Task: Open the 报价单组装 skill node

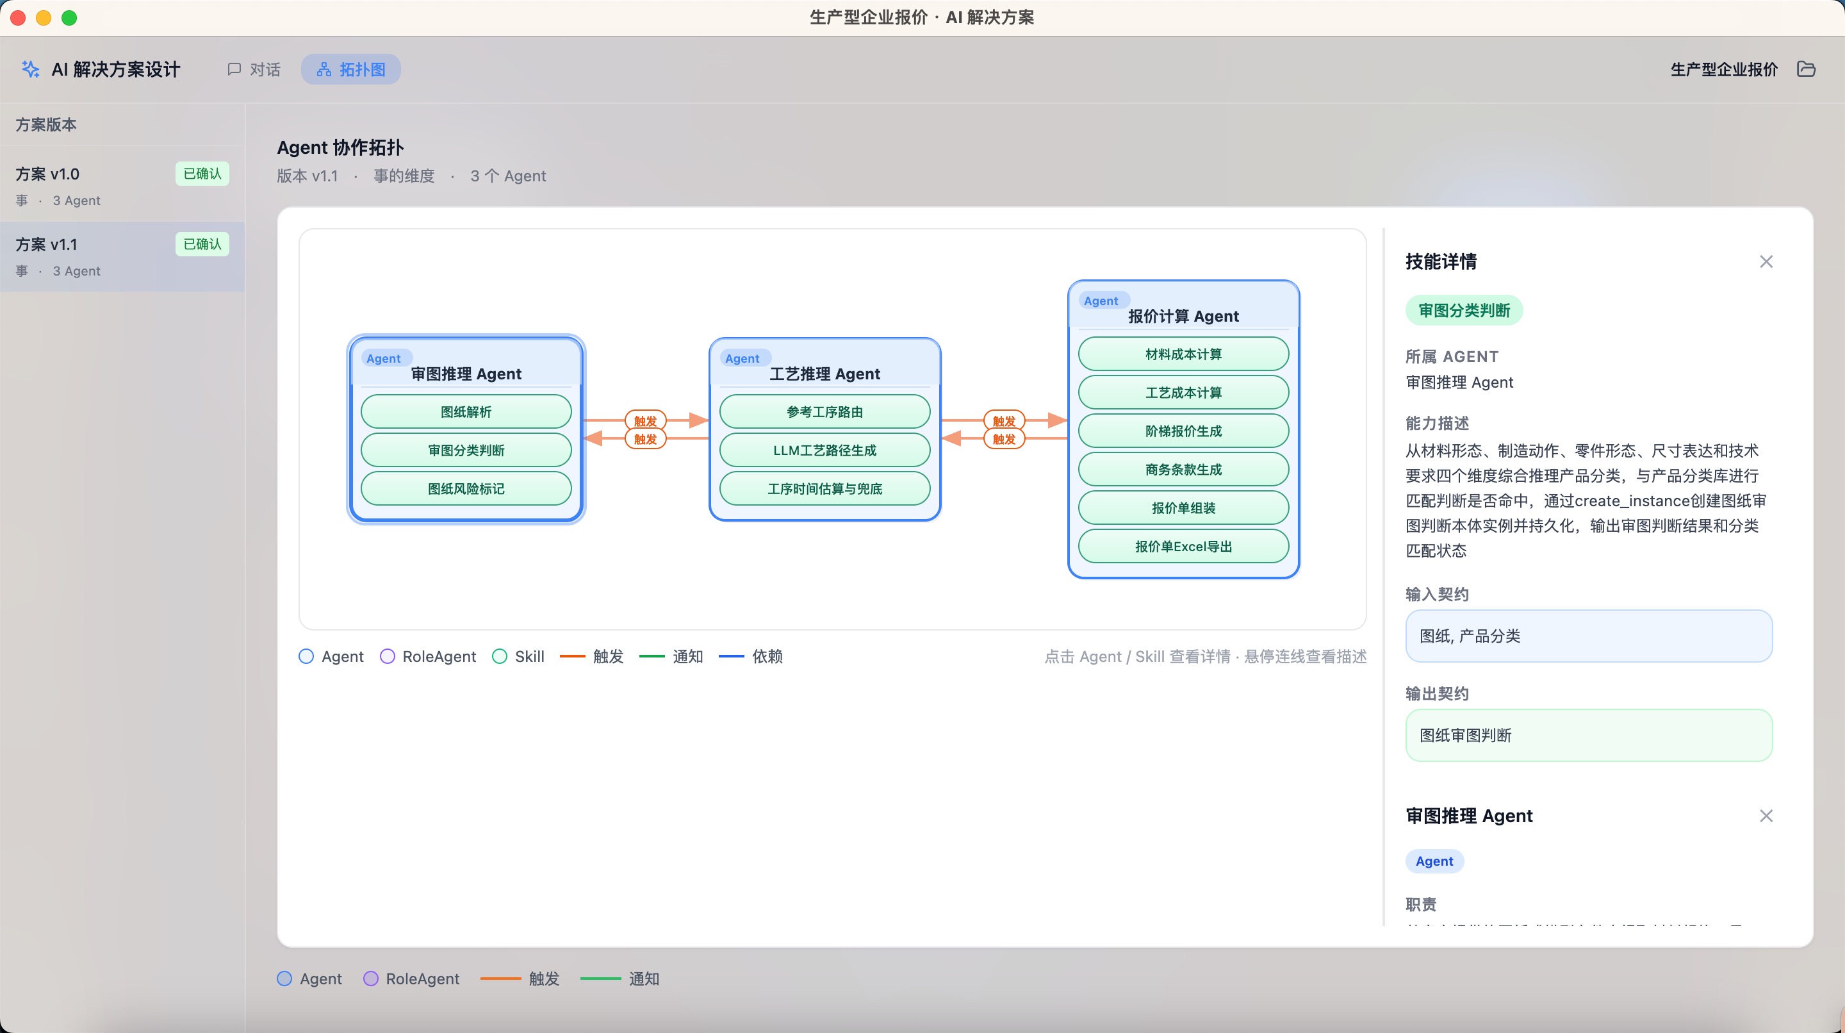Action: (x=1183, y=508)
